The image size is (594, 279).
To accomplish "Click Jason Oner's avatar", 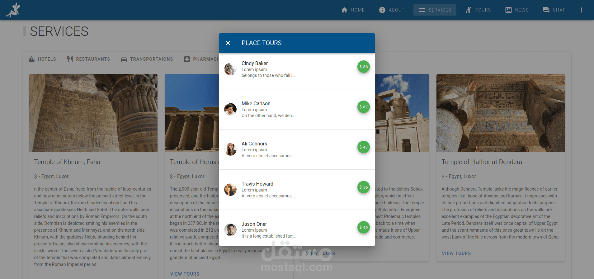I will pyautogui.click(x=230, y=230).
